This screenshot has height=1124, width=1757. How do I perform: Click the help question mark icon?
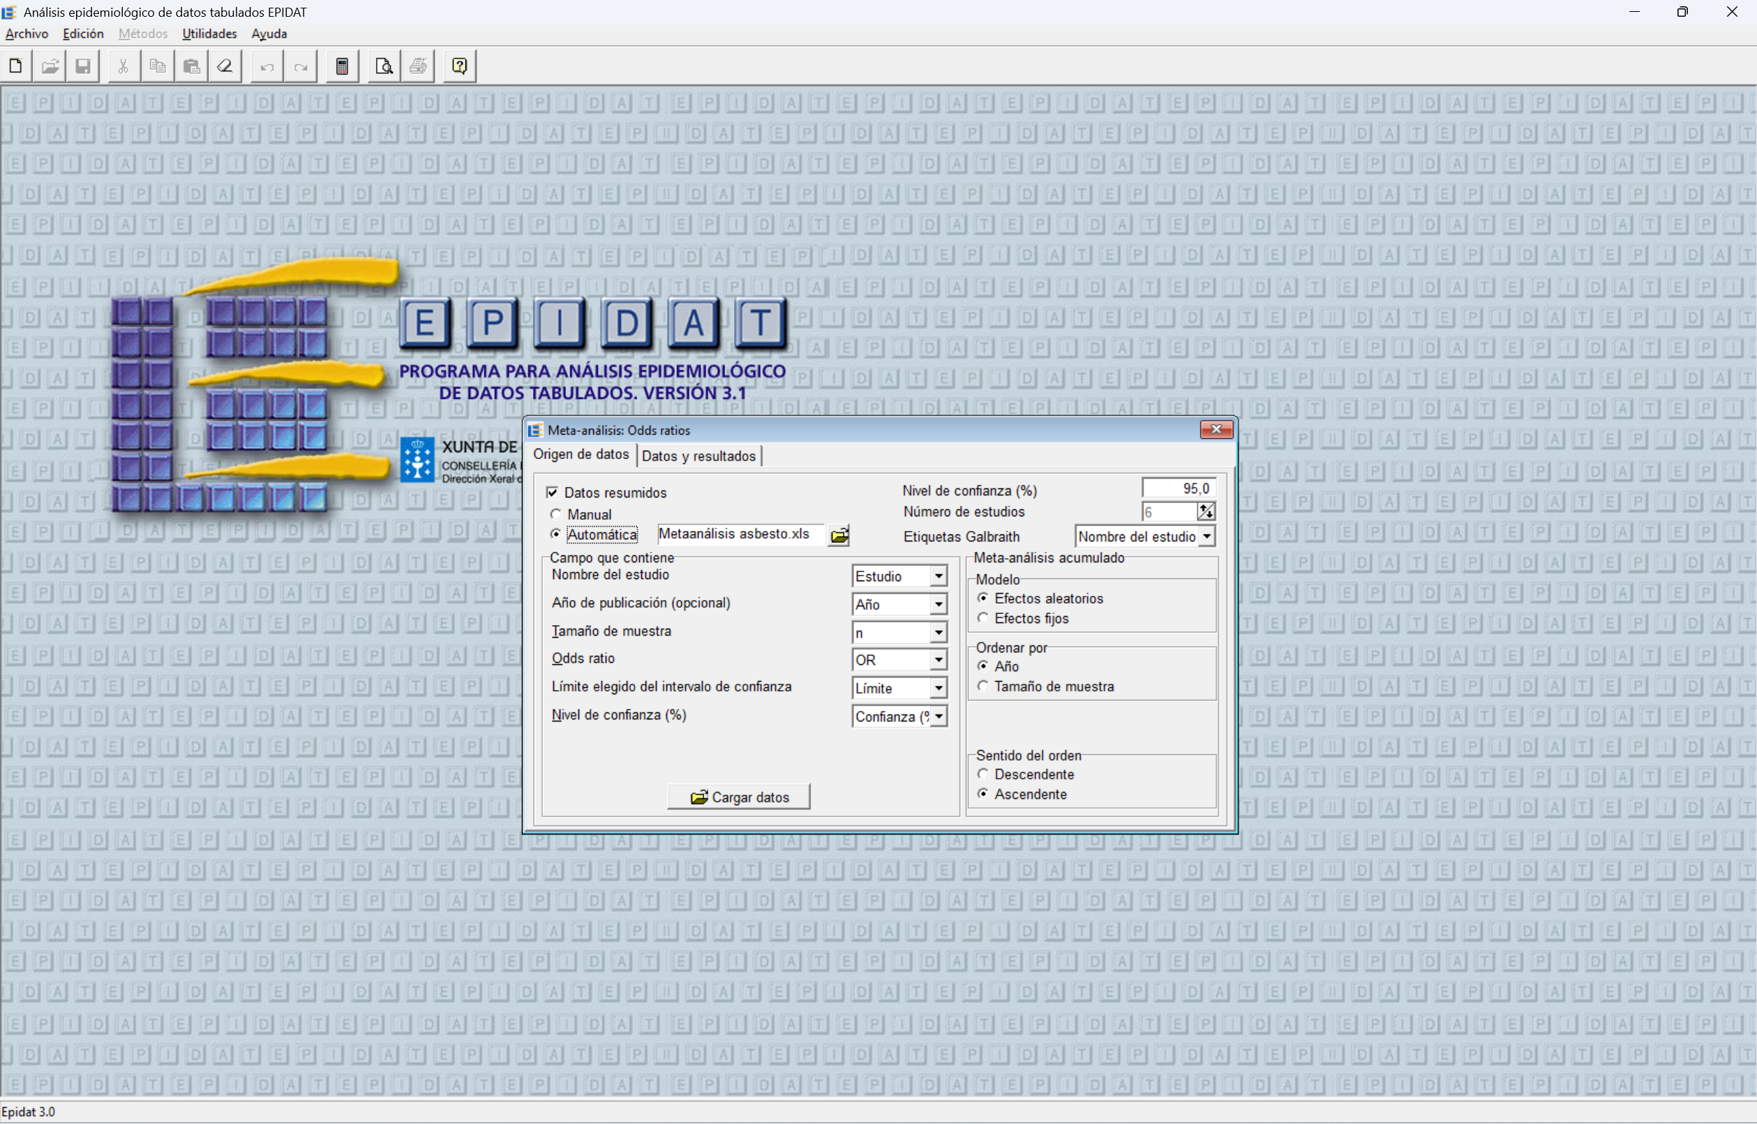pyautogui.click(x=459, y=66)
